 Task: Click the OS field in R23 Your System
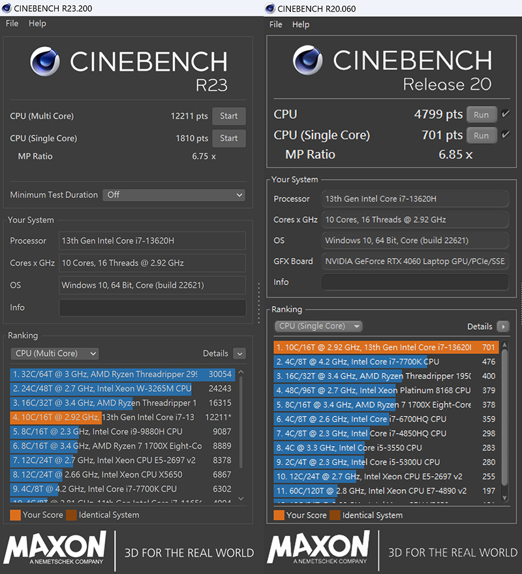[x=153, y=285]
